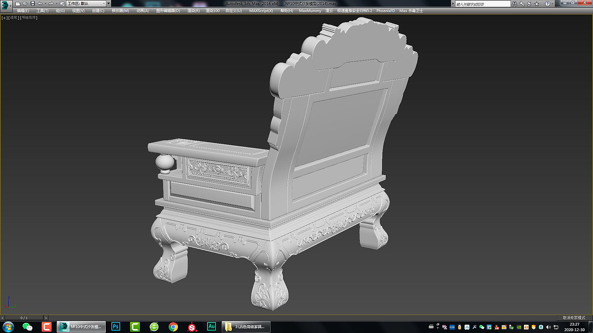Open the Project Folder icon in quick toolbar
This screenshot has width=593, height=333.
point(62,4)
